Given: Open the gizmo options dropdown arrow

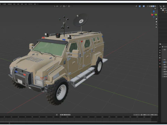Looking at the screenshot, I should pos(142,6).
